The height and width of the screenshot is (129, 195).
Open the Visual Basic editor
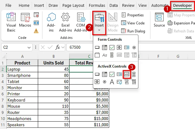[x=11, y=22]
